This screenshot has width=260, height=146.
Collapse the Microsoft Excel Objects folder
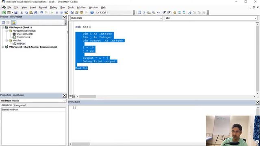point(6,31)
